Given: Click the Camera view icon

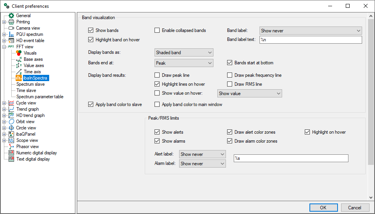Looking at the screenshot, I should [x=11, y=28].
